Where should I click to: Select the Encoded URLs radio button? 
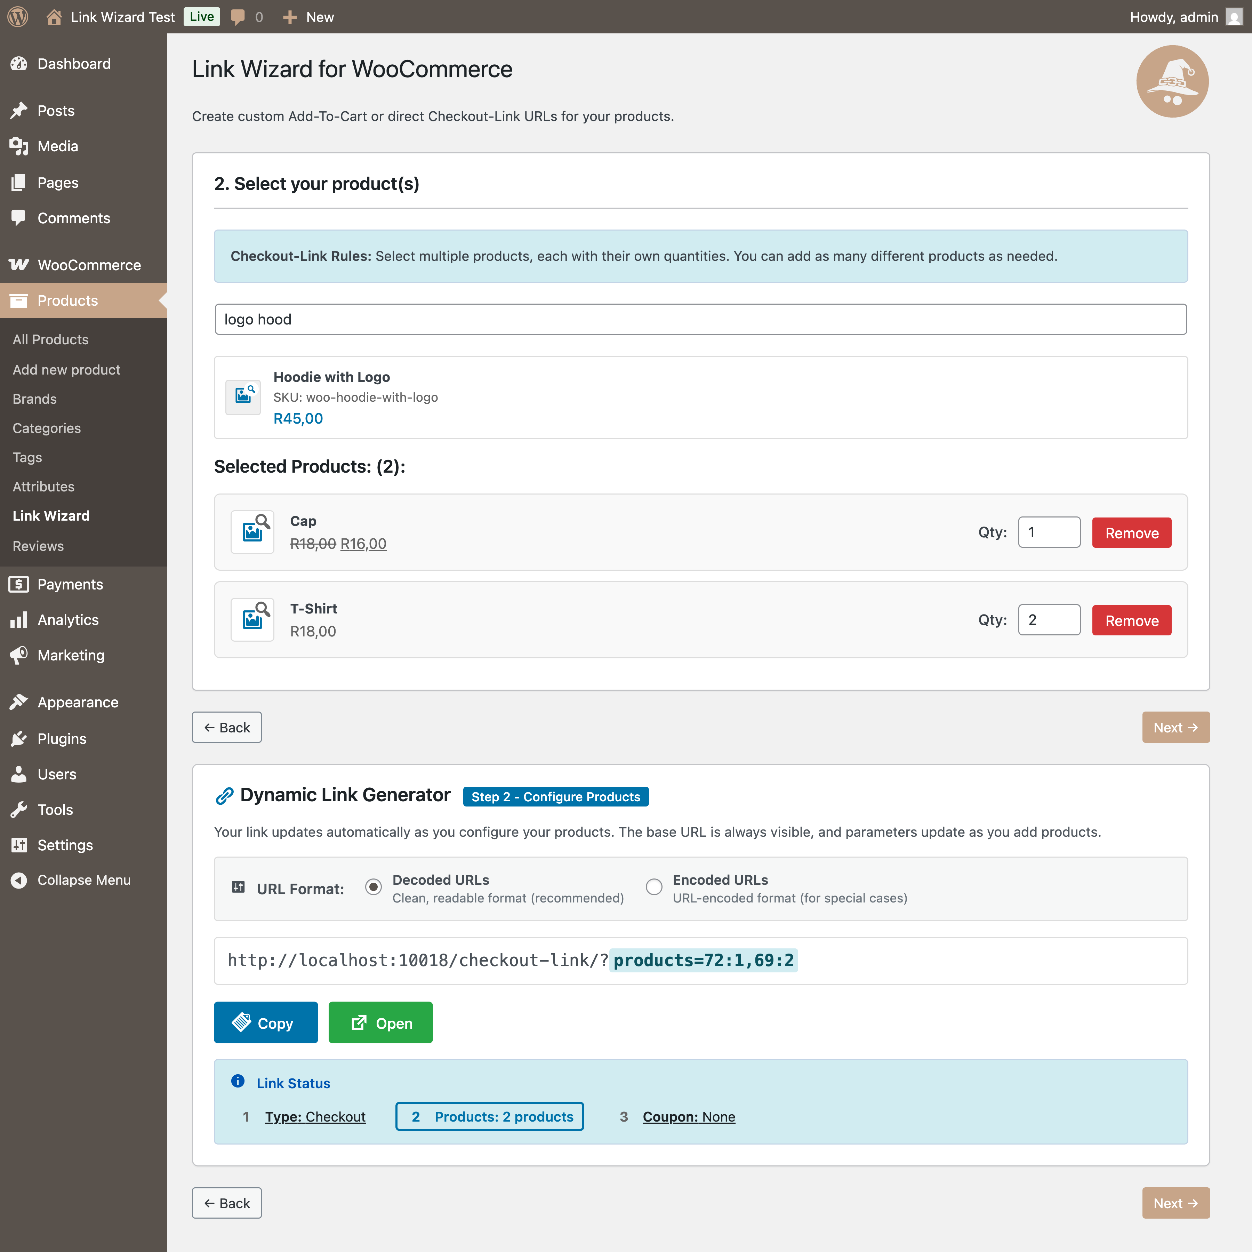(654, 886)
